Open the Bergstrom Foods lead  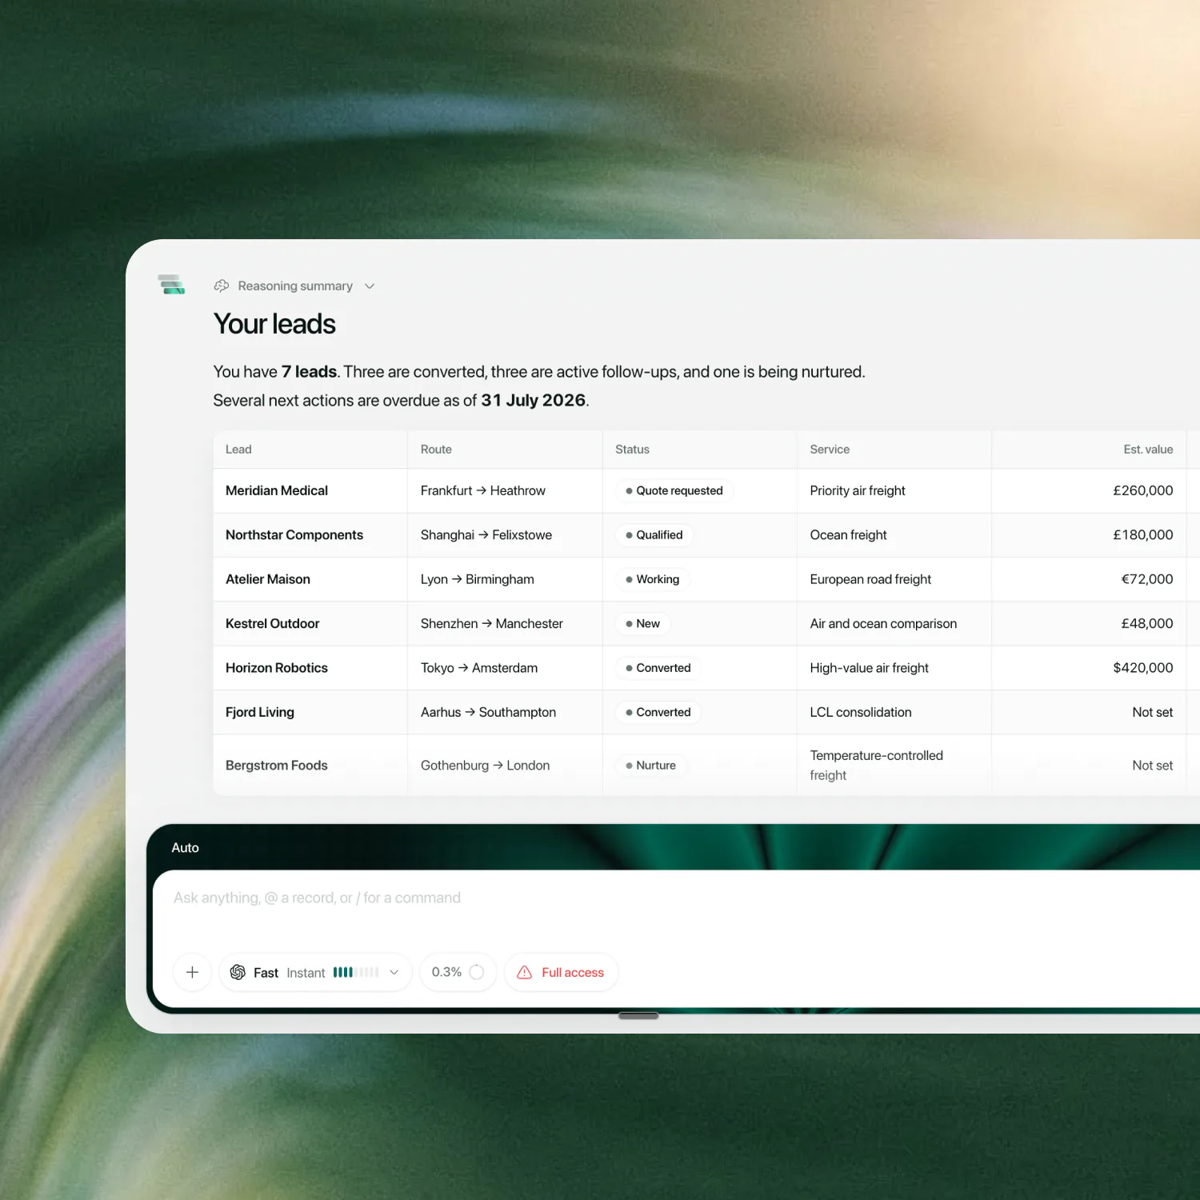277,766
